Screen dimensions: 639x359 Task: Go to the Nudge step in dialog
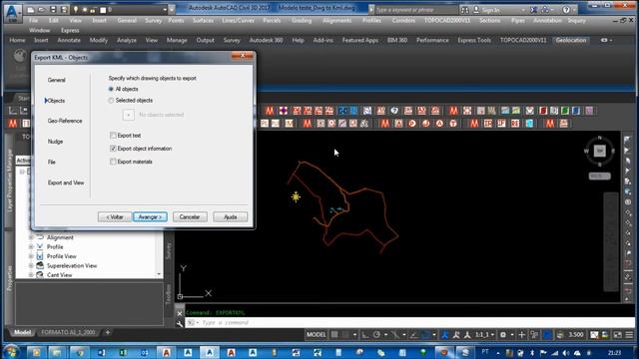(56, 142)
